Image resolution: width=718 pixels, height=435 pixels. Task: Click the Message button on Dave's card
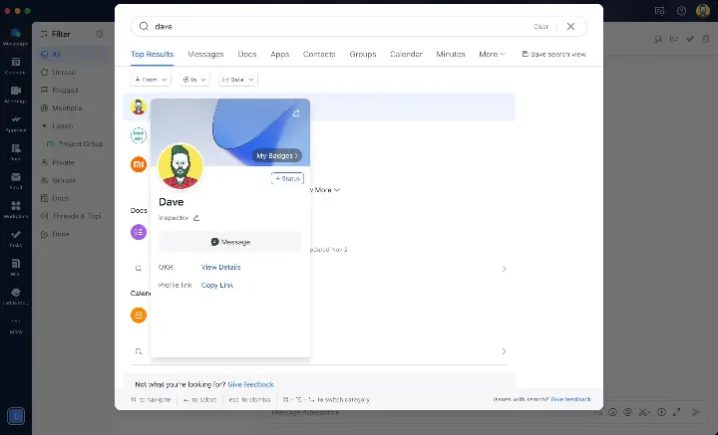229,242
